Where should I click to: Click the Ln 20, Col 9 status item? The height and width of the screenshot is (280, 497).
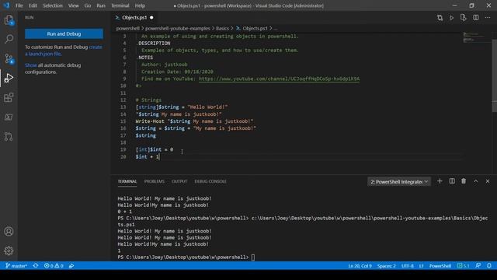click(x=360, y=266)
